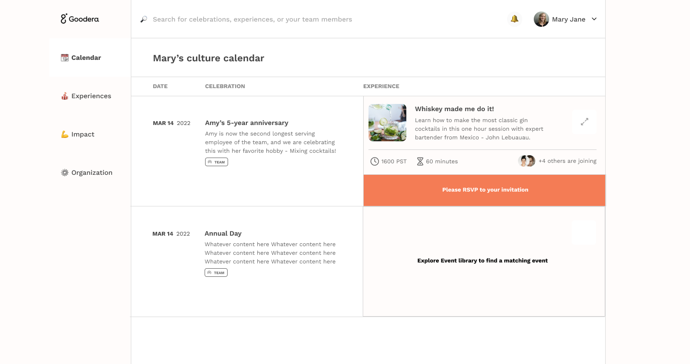Click the TEAM tag under Annual Day

click(x=216, y=273)
